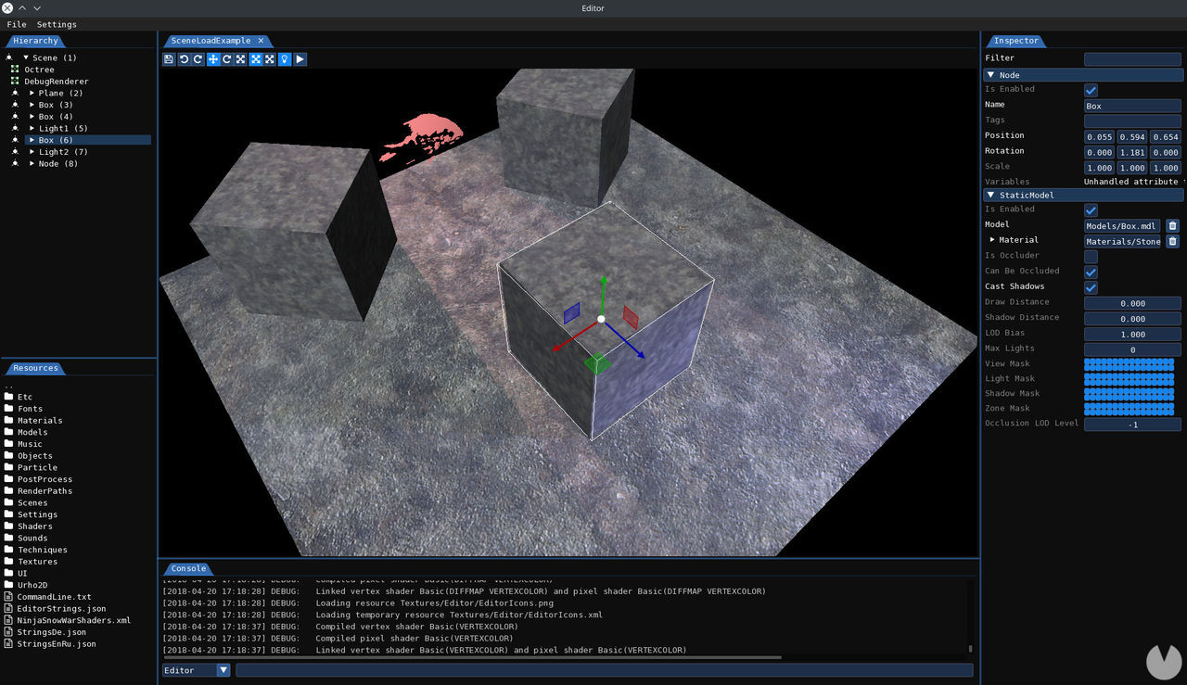Collapse the Node section in the Inspector
This screenshot has height=685, width=1187.
tap(1083, 75)
